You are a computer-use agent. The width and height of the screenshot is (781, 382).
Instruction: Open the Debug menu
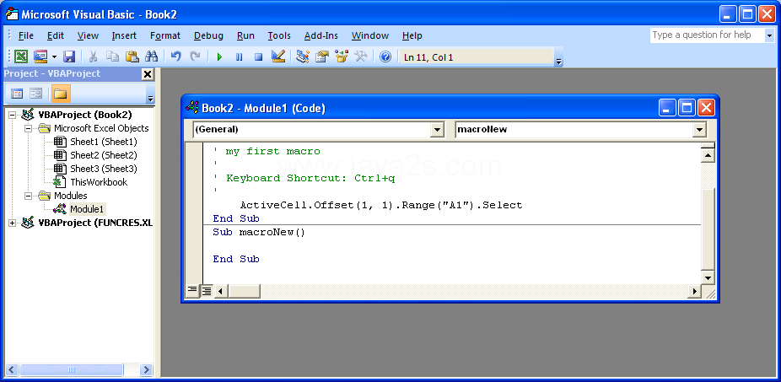tap(208, 35)
